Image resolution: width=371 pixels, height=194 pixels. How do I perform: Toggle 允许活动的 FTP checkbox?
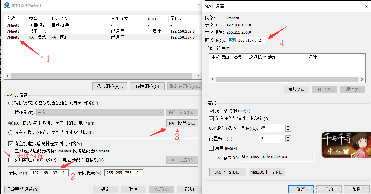[212, 111]
